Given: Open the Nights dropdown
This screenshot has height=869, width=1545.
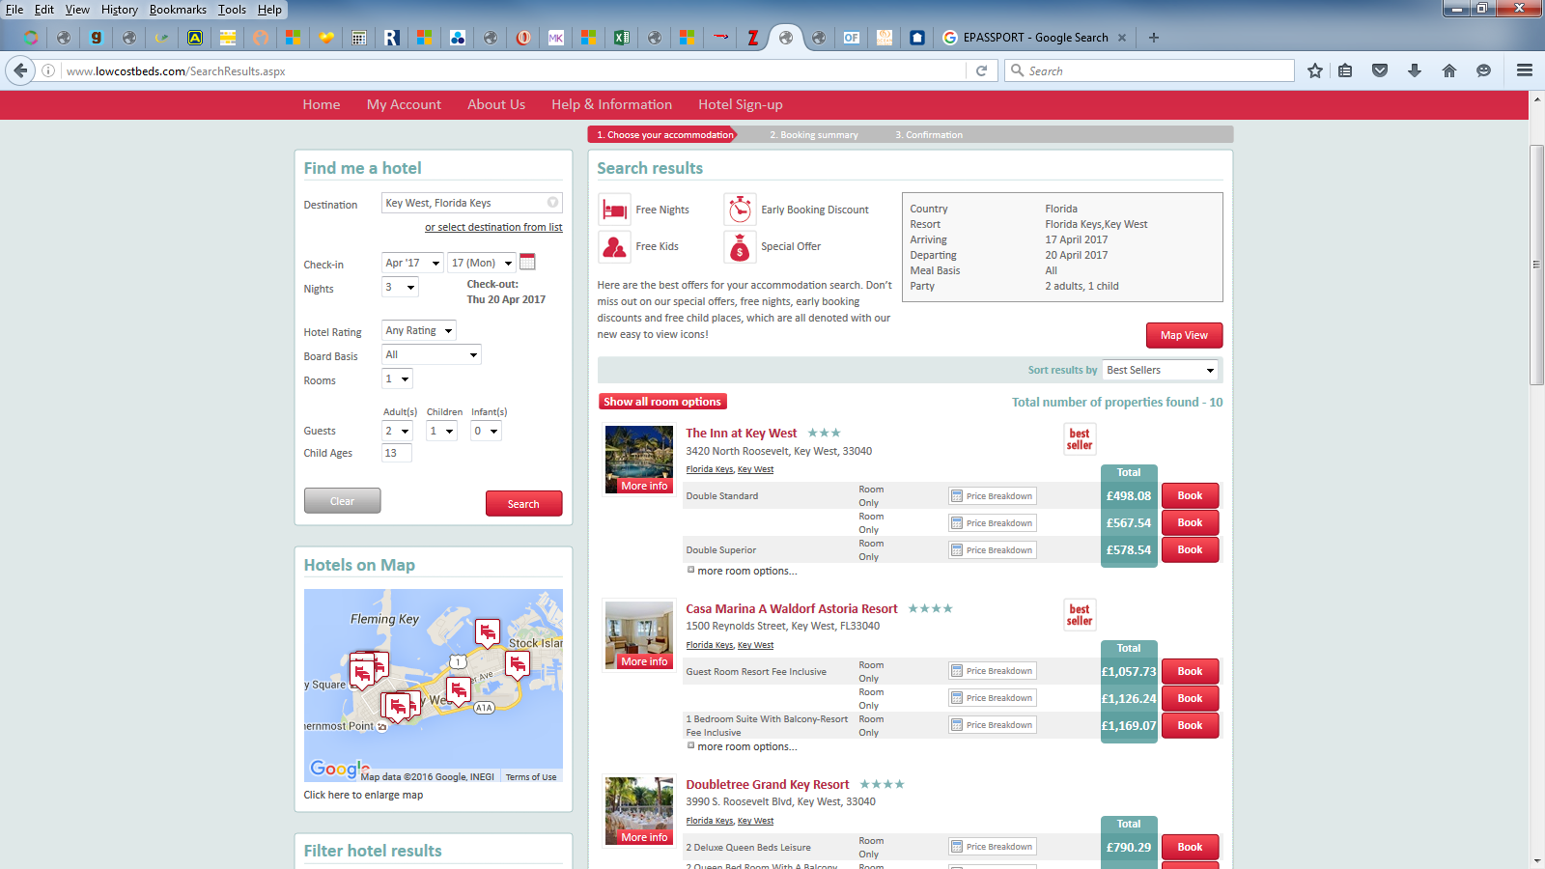Looking at the screenshot, I should 400,287.
